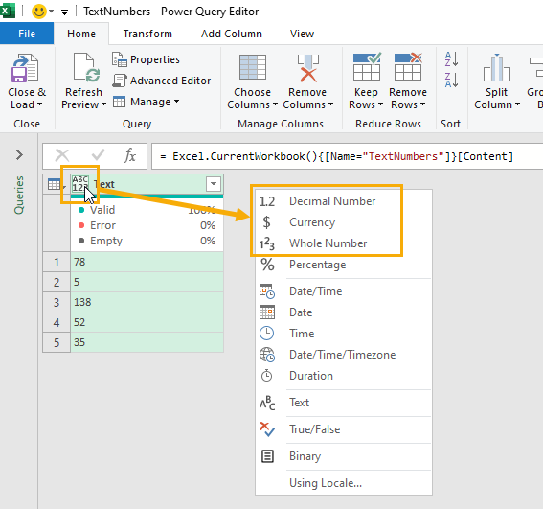
Task: Click the Choose Columns icon
Action: (x=253, y=67)
